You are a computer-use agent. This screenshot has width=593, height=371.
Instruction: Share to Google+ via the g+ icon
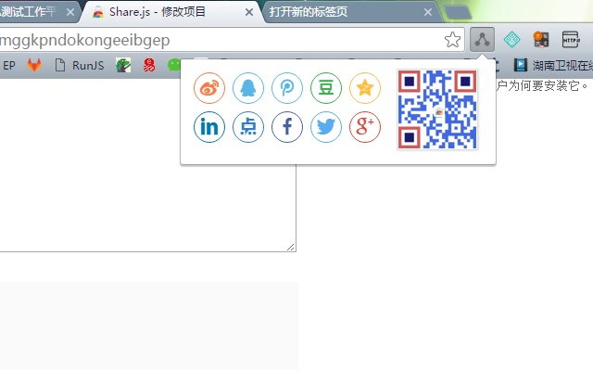(365, 127)
